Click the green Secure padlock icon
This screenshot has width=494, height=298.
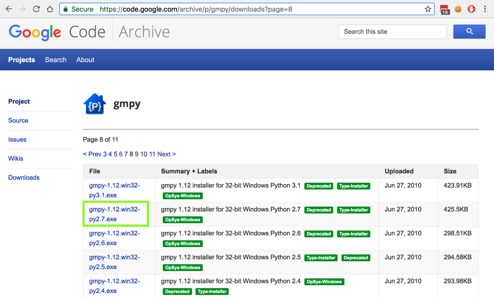65,9
